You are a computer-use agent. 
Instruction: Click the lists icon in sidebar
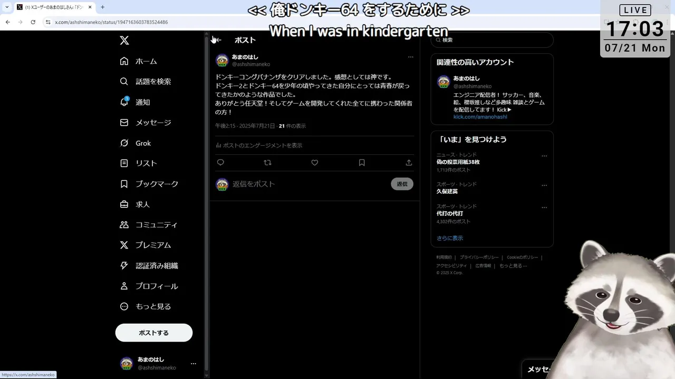point(124,163)
